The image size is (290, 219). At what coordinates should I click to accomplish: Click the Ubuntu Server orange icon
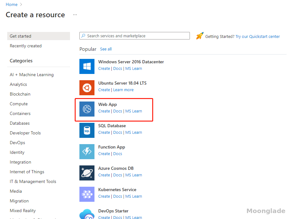click(87, 87)
